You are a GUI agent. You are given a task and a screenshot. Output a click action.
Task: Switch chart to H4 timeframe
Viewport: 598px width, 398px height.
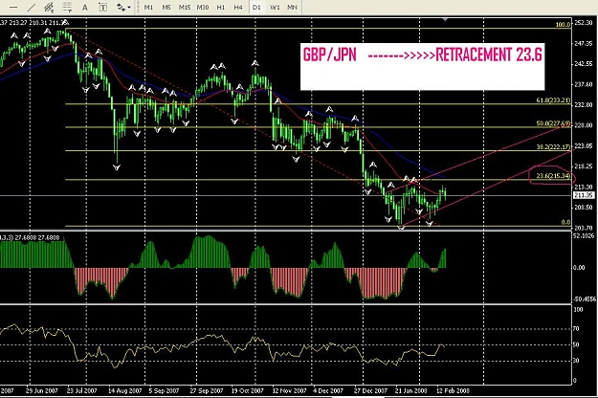(x=238, y=8)
